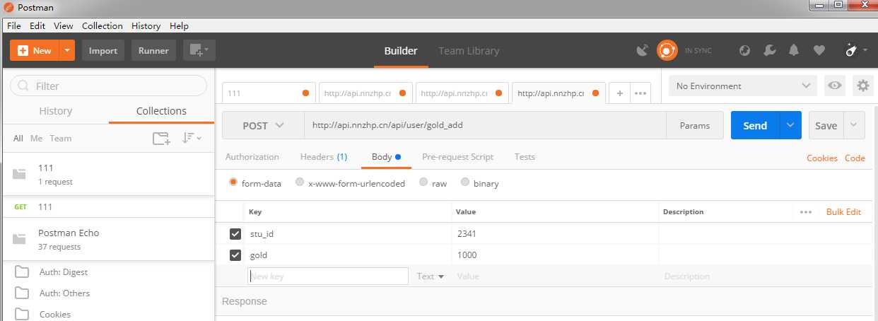Click the Filter search field
Screen dimensions: 878x321
point(109,86)
